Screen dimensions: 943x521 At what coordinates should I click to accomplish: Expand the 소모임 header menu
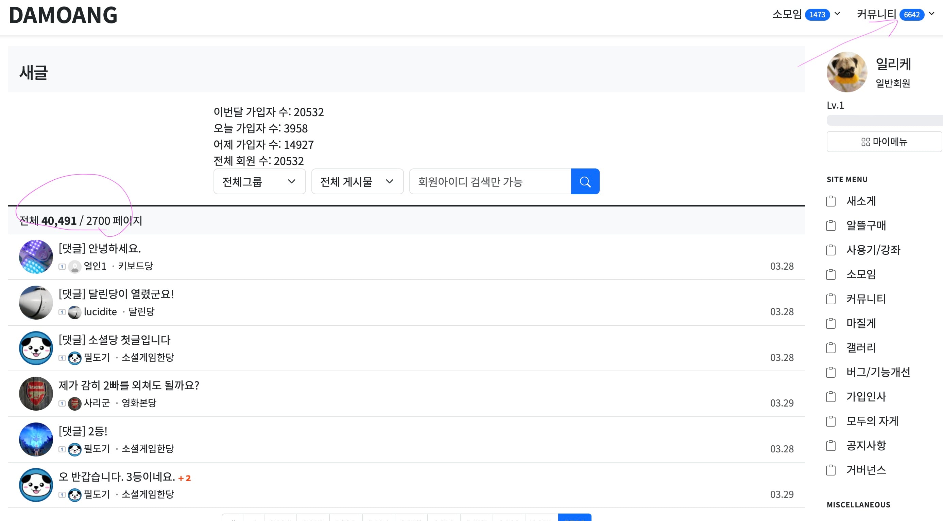(837, 14)
